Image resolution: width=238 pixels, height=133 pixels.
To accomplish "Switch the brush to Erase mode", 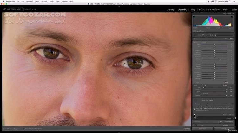I will (225, 85).
